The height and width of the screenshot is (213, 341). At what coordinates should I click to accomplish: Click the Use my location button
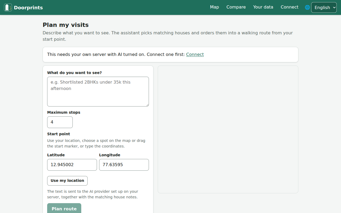coord(67,181)
